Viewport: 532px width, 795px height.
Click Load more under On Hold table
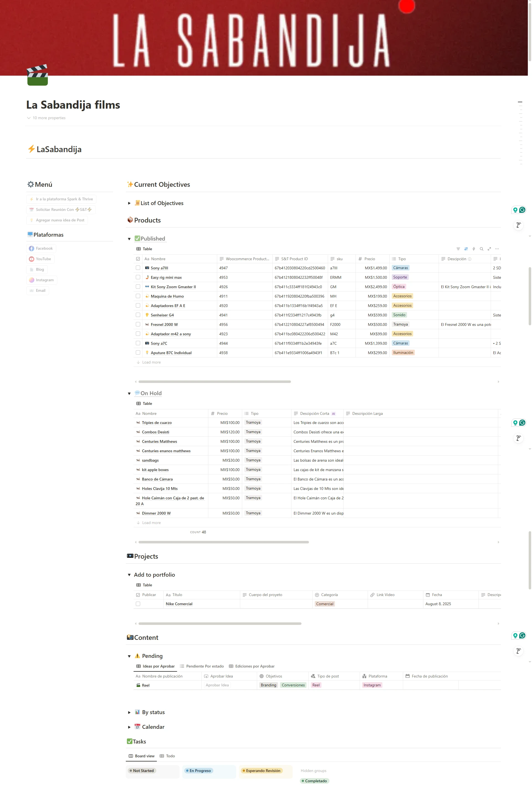click(x=149, y=523)
